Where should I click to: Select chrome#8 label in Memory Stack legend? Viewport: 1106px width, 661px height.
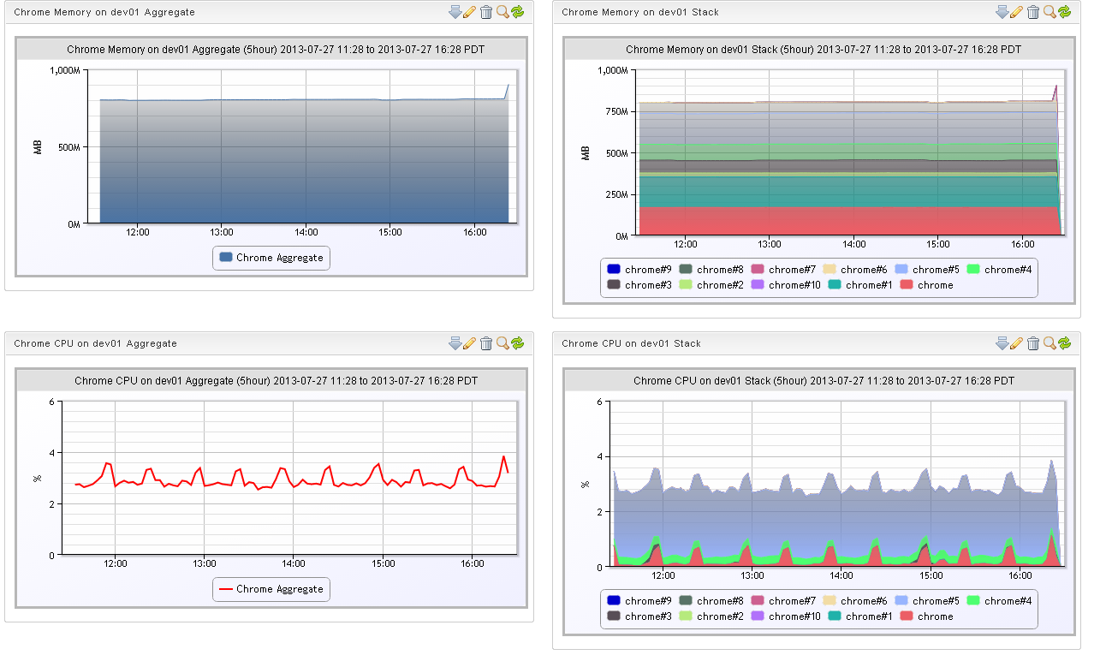720,270
